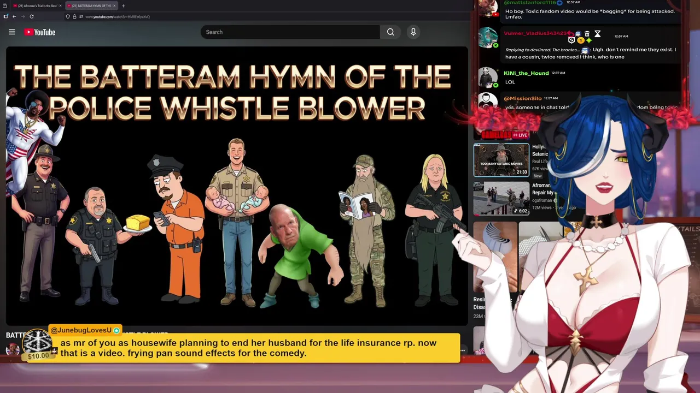Click the shield tracking protection icon
Image resolution: width=700 pixels, height=393 pixels.
coord(68,16)
